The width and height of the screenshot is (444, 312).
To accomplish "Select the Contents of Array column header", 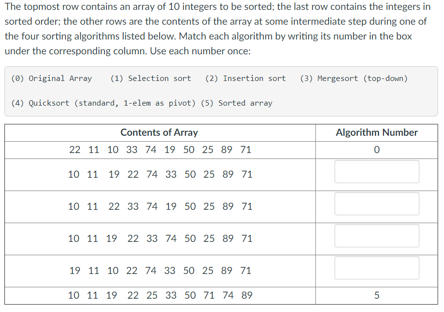I will tap(159, 133).
